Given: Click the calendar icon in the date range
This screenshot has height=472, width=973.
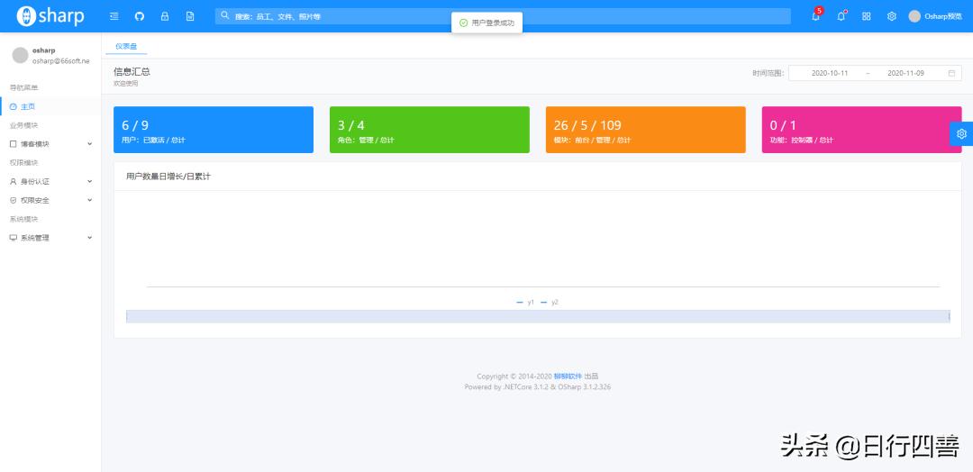Looking at the screenshot, I should tap(951, 73).
